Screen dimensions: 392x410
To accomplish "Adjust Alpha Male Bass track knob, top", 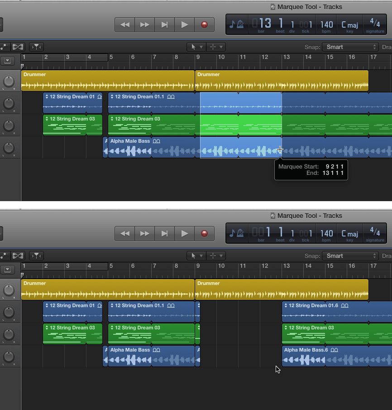I will [x=9, y=148].
